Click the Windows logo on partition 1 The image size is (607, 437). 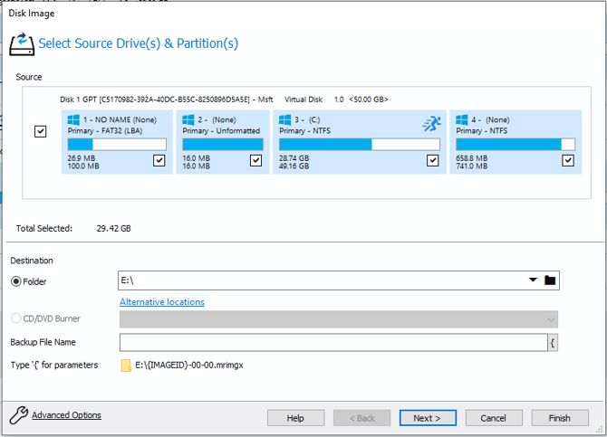pos(73,119)
